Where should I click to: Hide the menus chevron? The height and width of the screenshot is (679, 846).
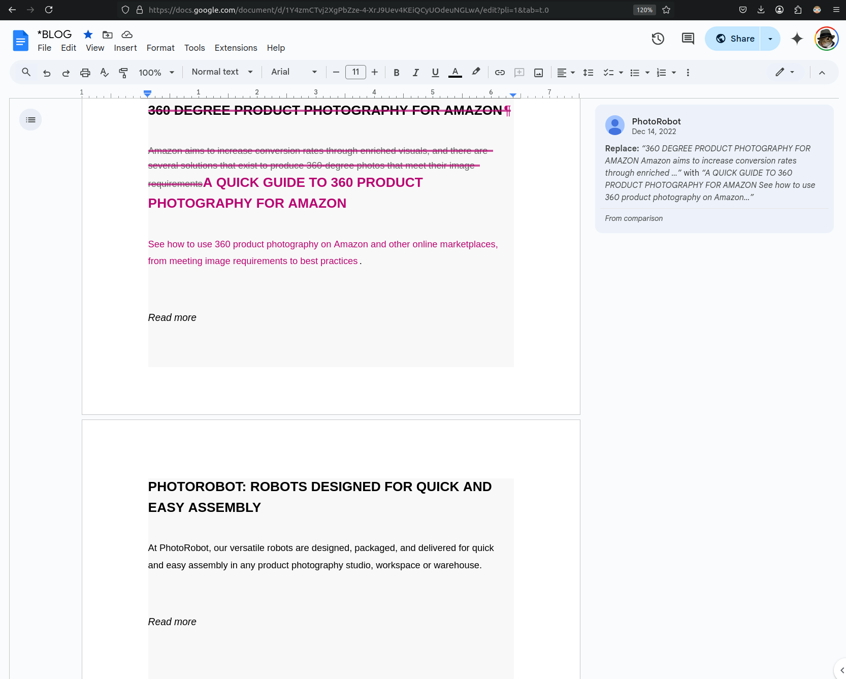[822, 73]
